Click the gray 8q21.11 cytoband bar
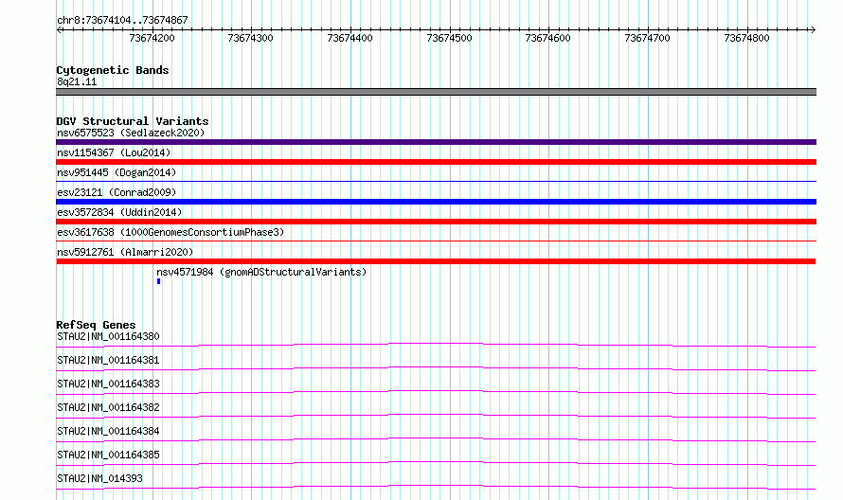The width and height of the screenshot is (843, 500). pyautogui.click(x=436, y=92)
